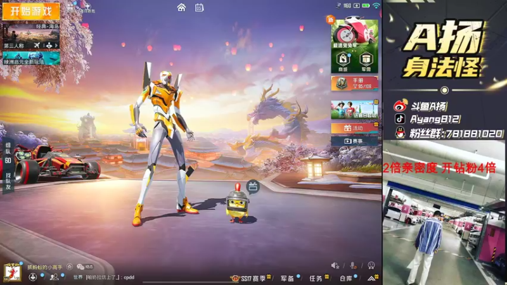
Task: Click the webcam feed of parking garage
Action: (x=444, y=213)
